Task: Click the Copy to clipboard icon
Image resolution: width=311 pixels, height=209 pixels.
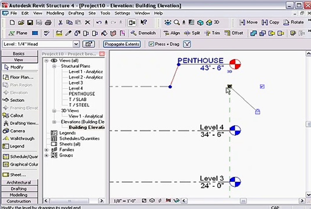Action: (69, 23)
